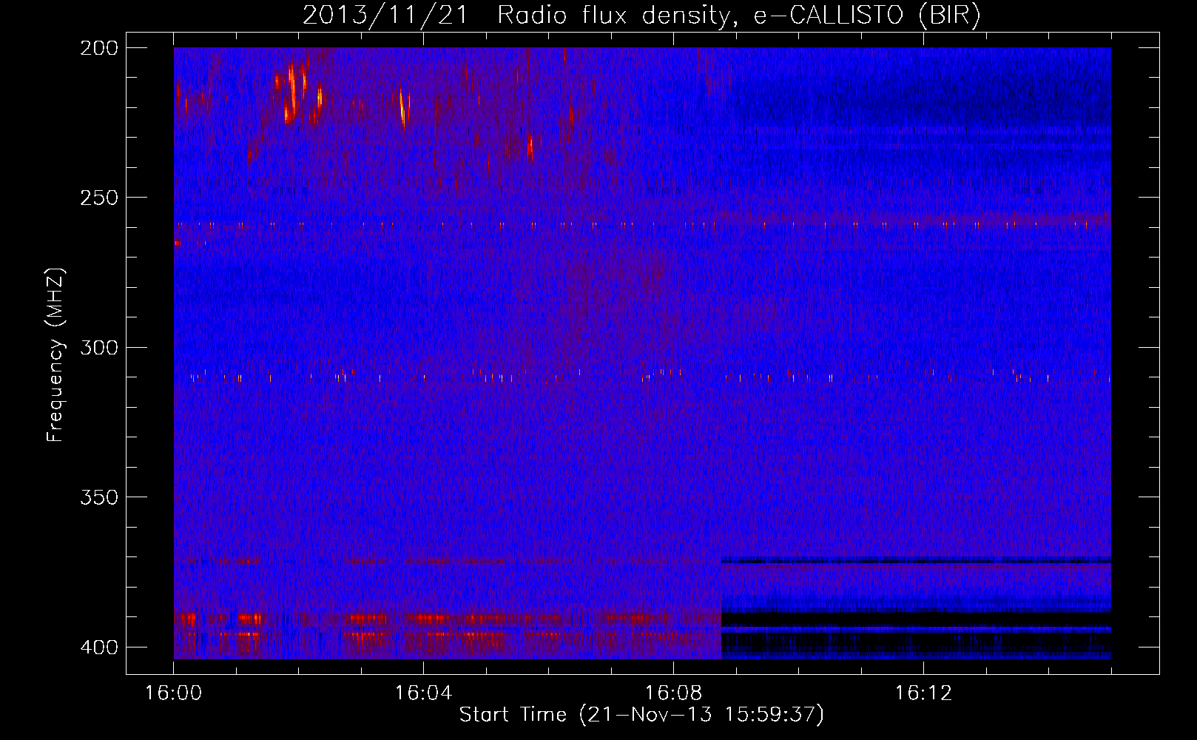Click the 'Frequency (MHZ)' axis label

(55, 355)
